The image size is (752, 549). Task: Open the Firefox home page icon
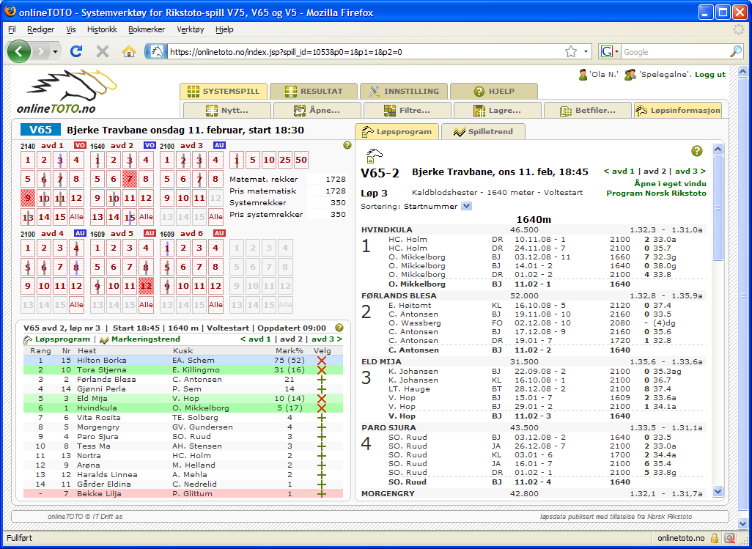click(x=128, y=51)
